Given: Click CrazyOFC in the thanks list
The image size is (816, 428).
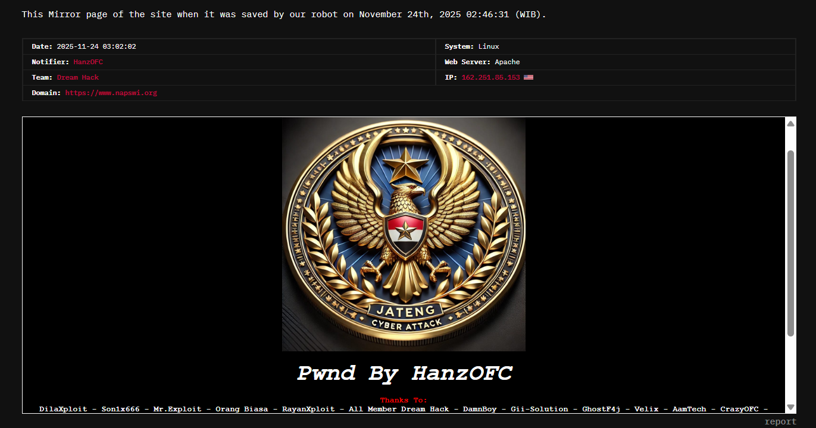Looking at the screenshot, I should coord(739,409).
